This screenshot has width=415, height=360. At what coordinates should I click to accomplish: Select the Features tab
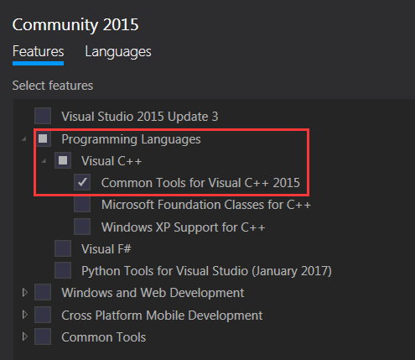pos(39,52)
